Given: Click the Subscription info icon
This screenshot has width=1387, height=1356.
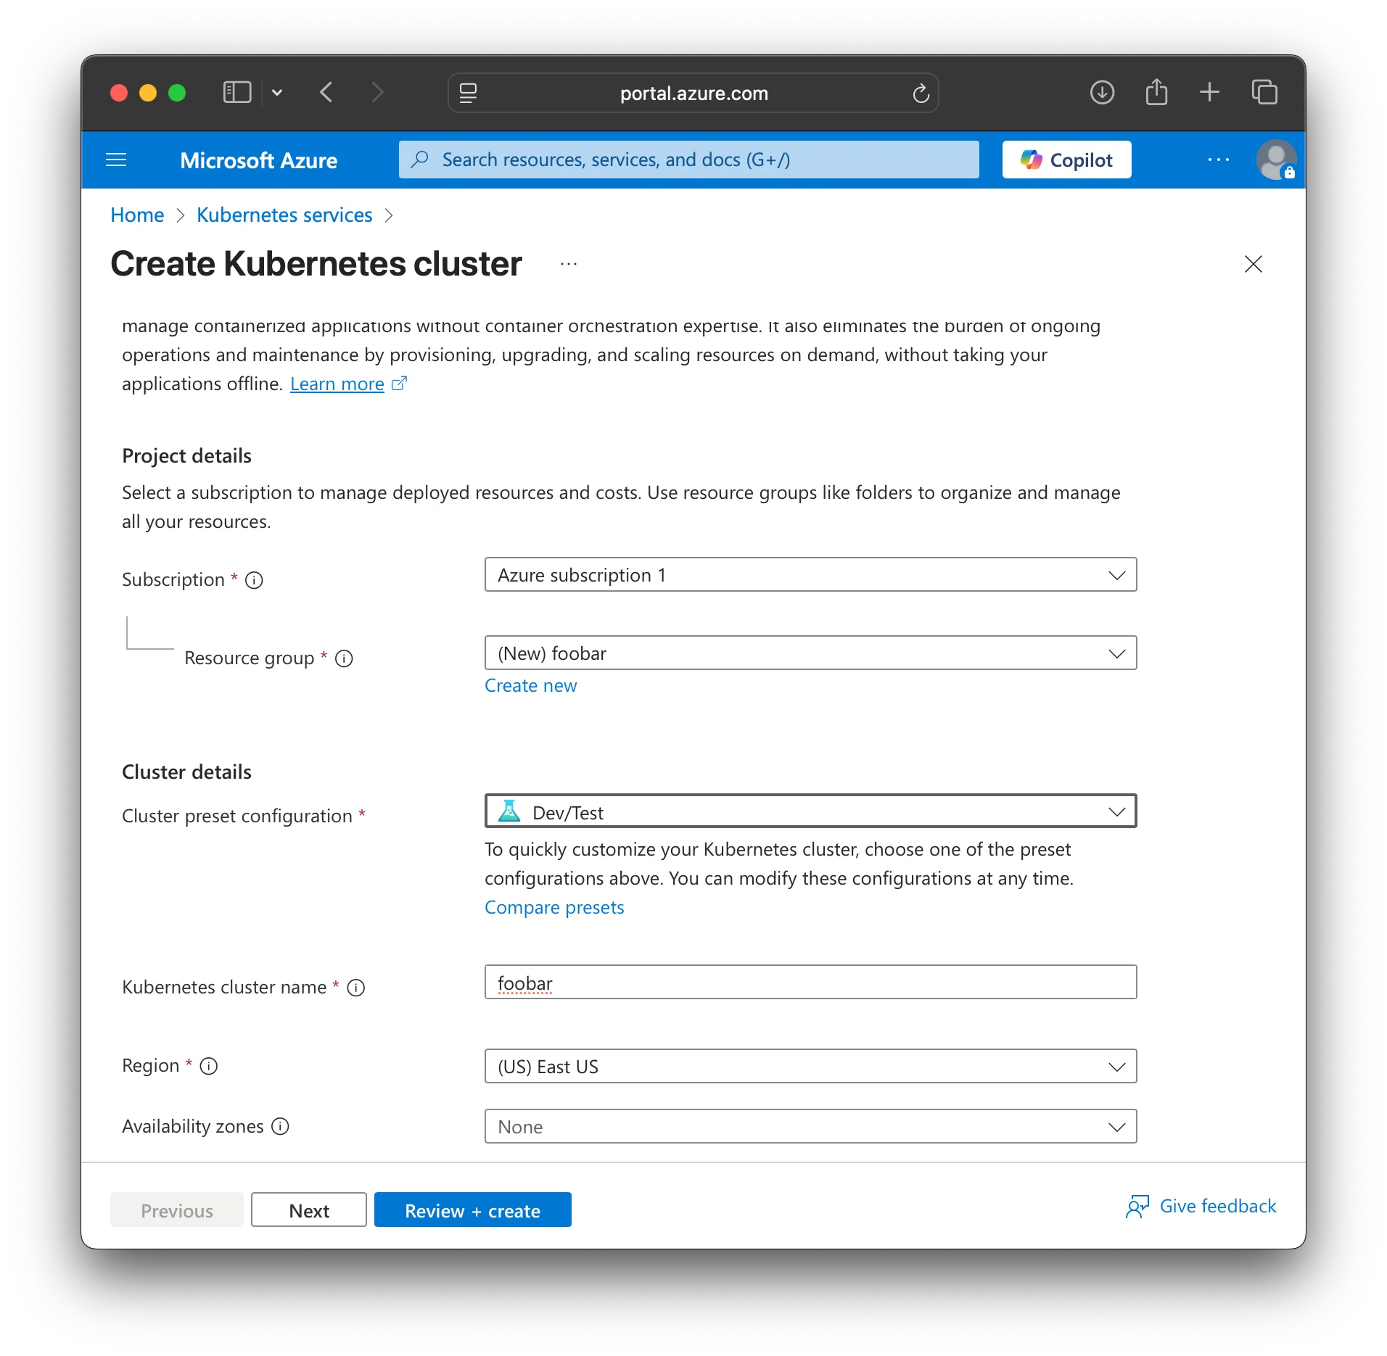Looking at the screenshot, I should tap(253, 579).
